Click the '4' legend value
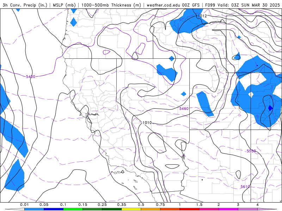This screenshot has height=211, width=282. click(x=258, y=205)
